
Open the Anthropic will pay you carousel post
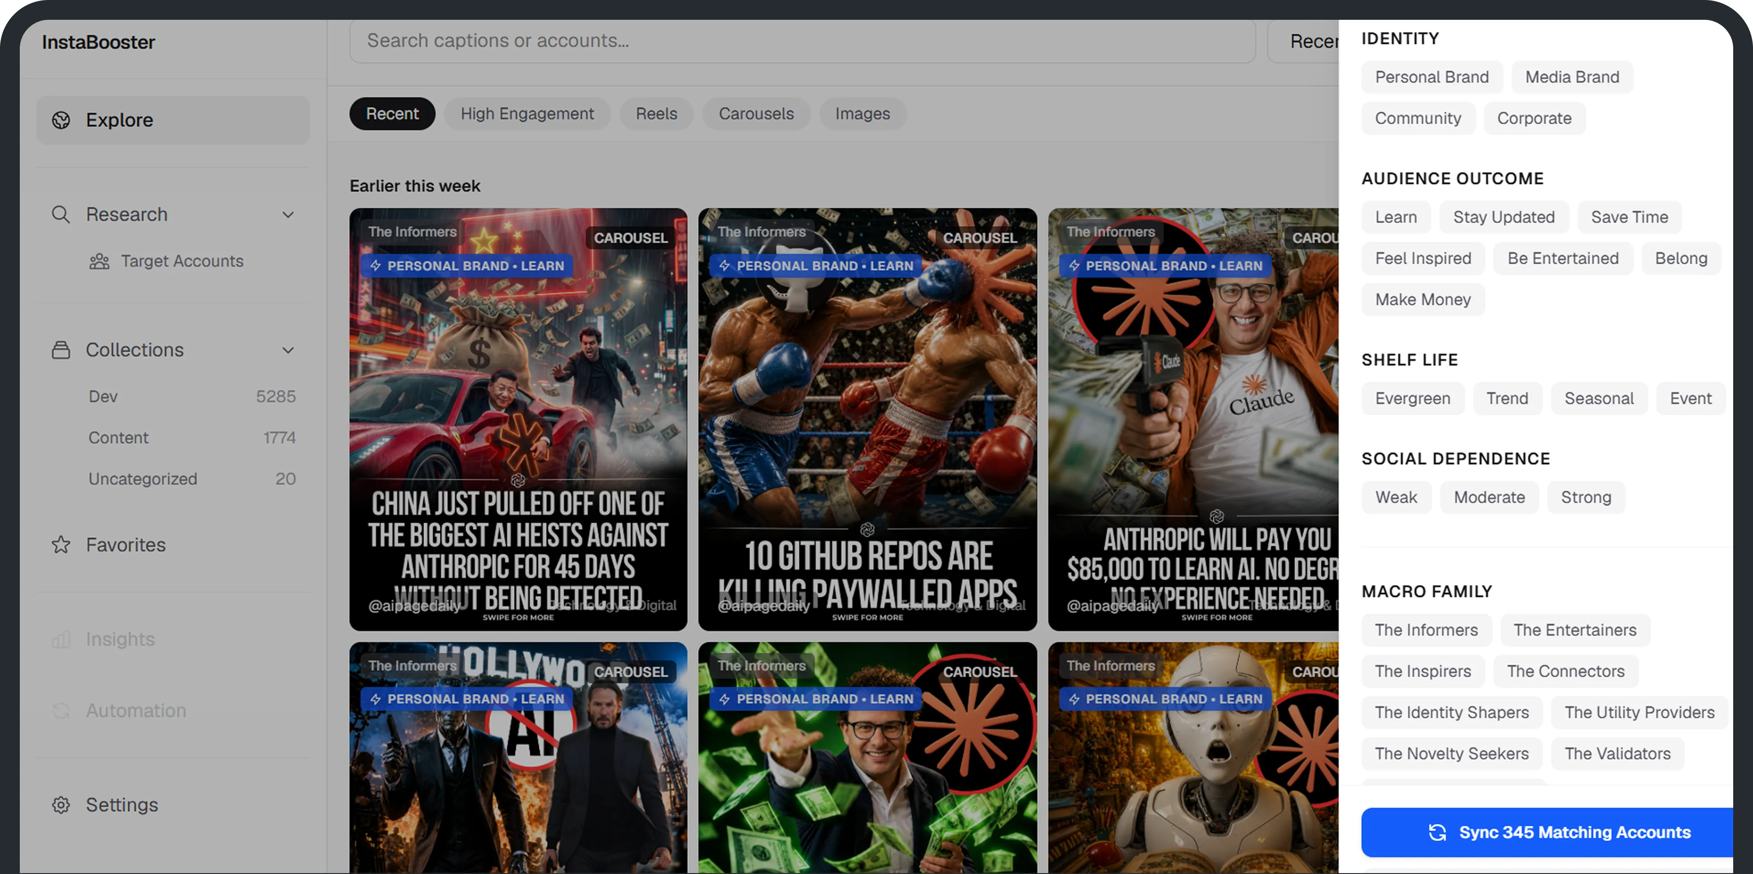1193,419
